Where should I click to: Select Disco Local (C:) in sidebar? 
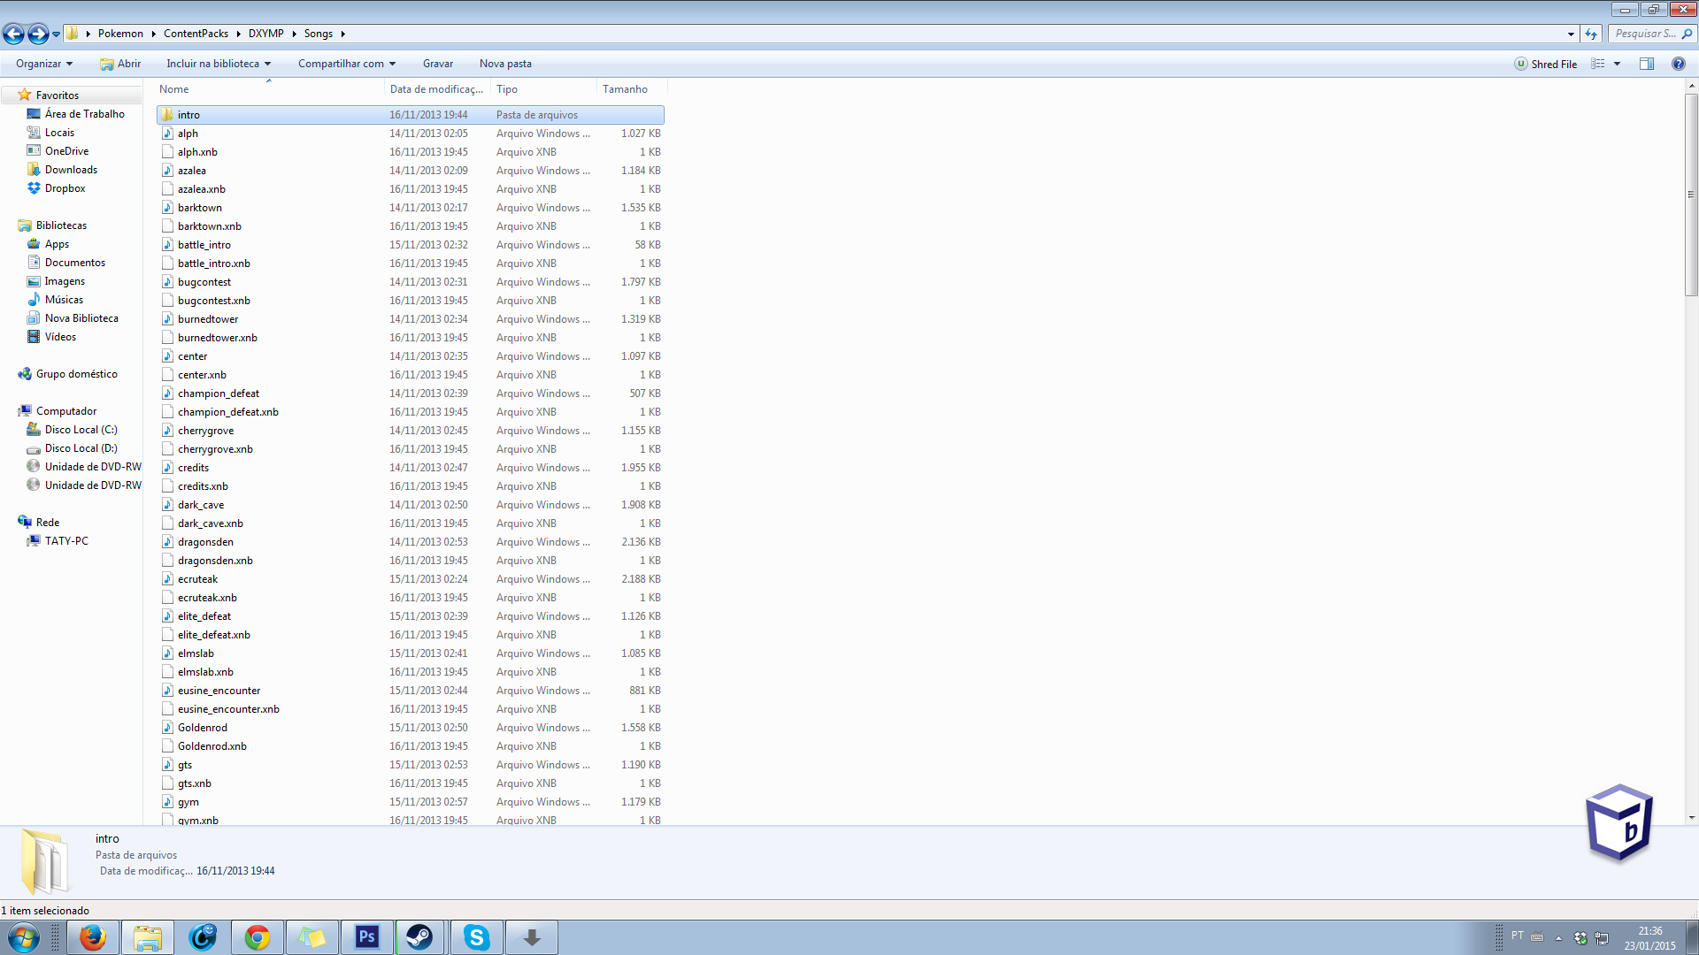click(x=81, y=430)
